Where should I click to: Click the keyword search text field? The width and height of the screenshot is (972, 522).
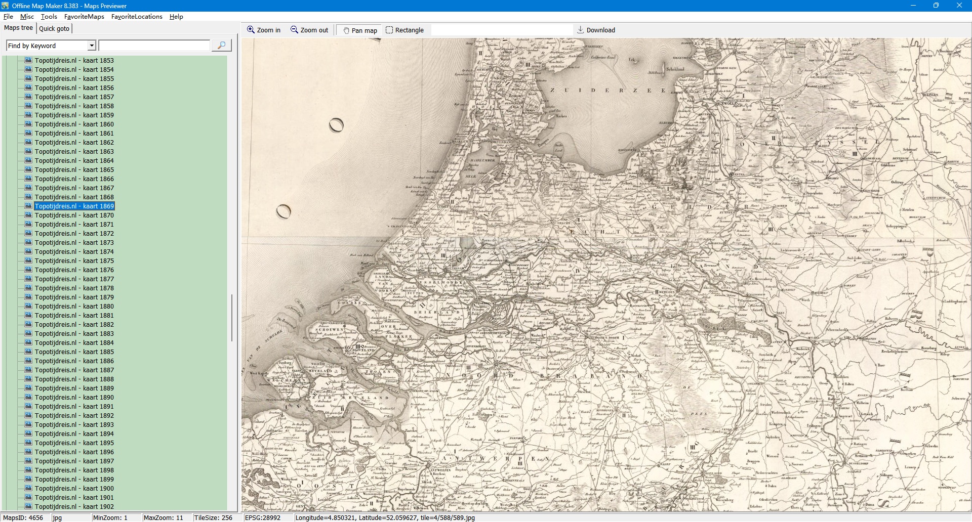154,46
